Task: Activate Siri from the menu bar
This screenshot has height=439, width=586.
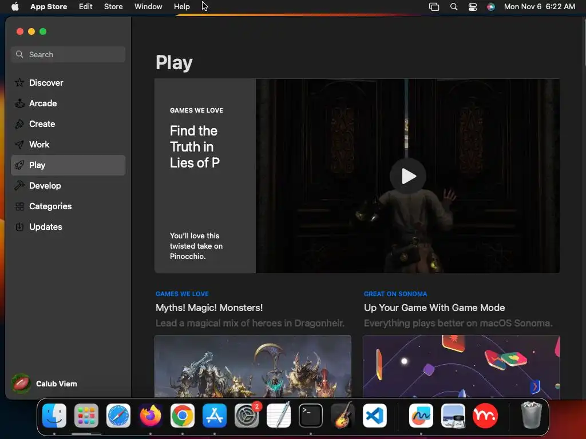Action: pyautogui.click(x=490, y=7)
